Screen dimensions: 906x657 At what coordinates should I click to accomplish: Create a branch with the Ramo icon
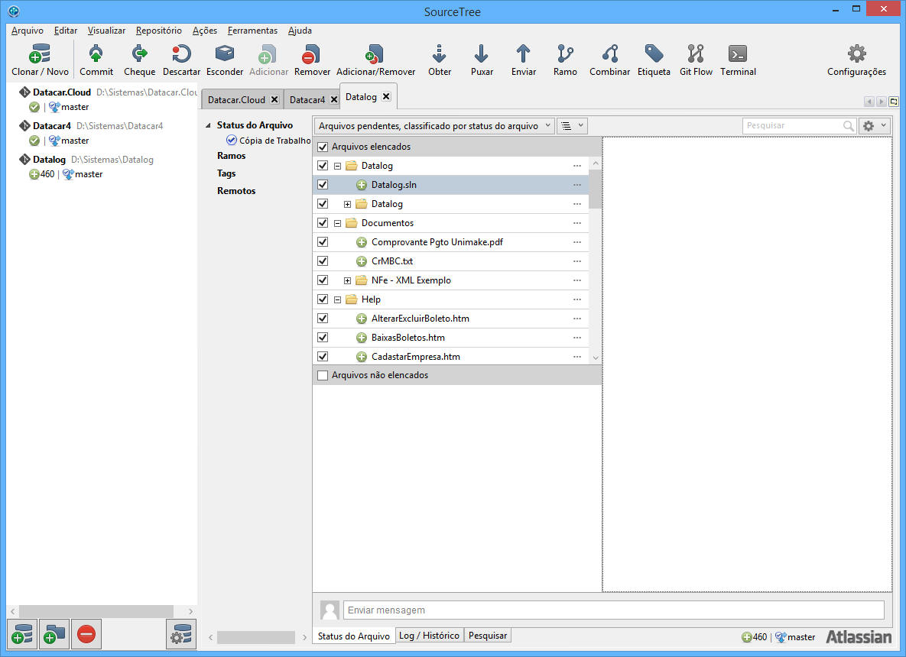565,53
